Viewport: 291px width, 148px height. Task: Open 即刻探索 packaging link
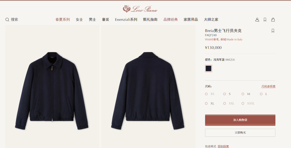coord(223,146)
